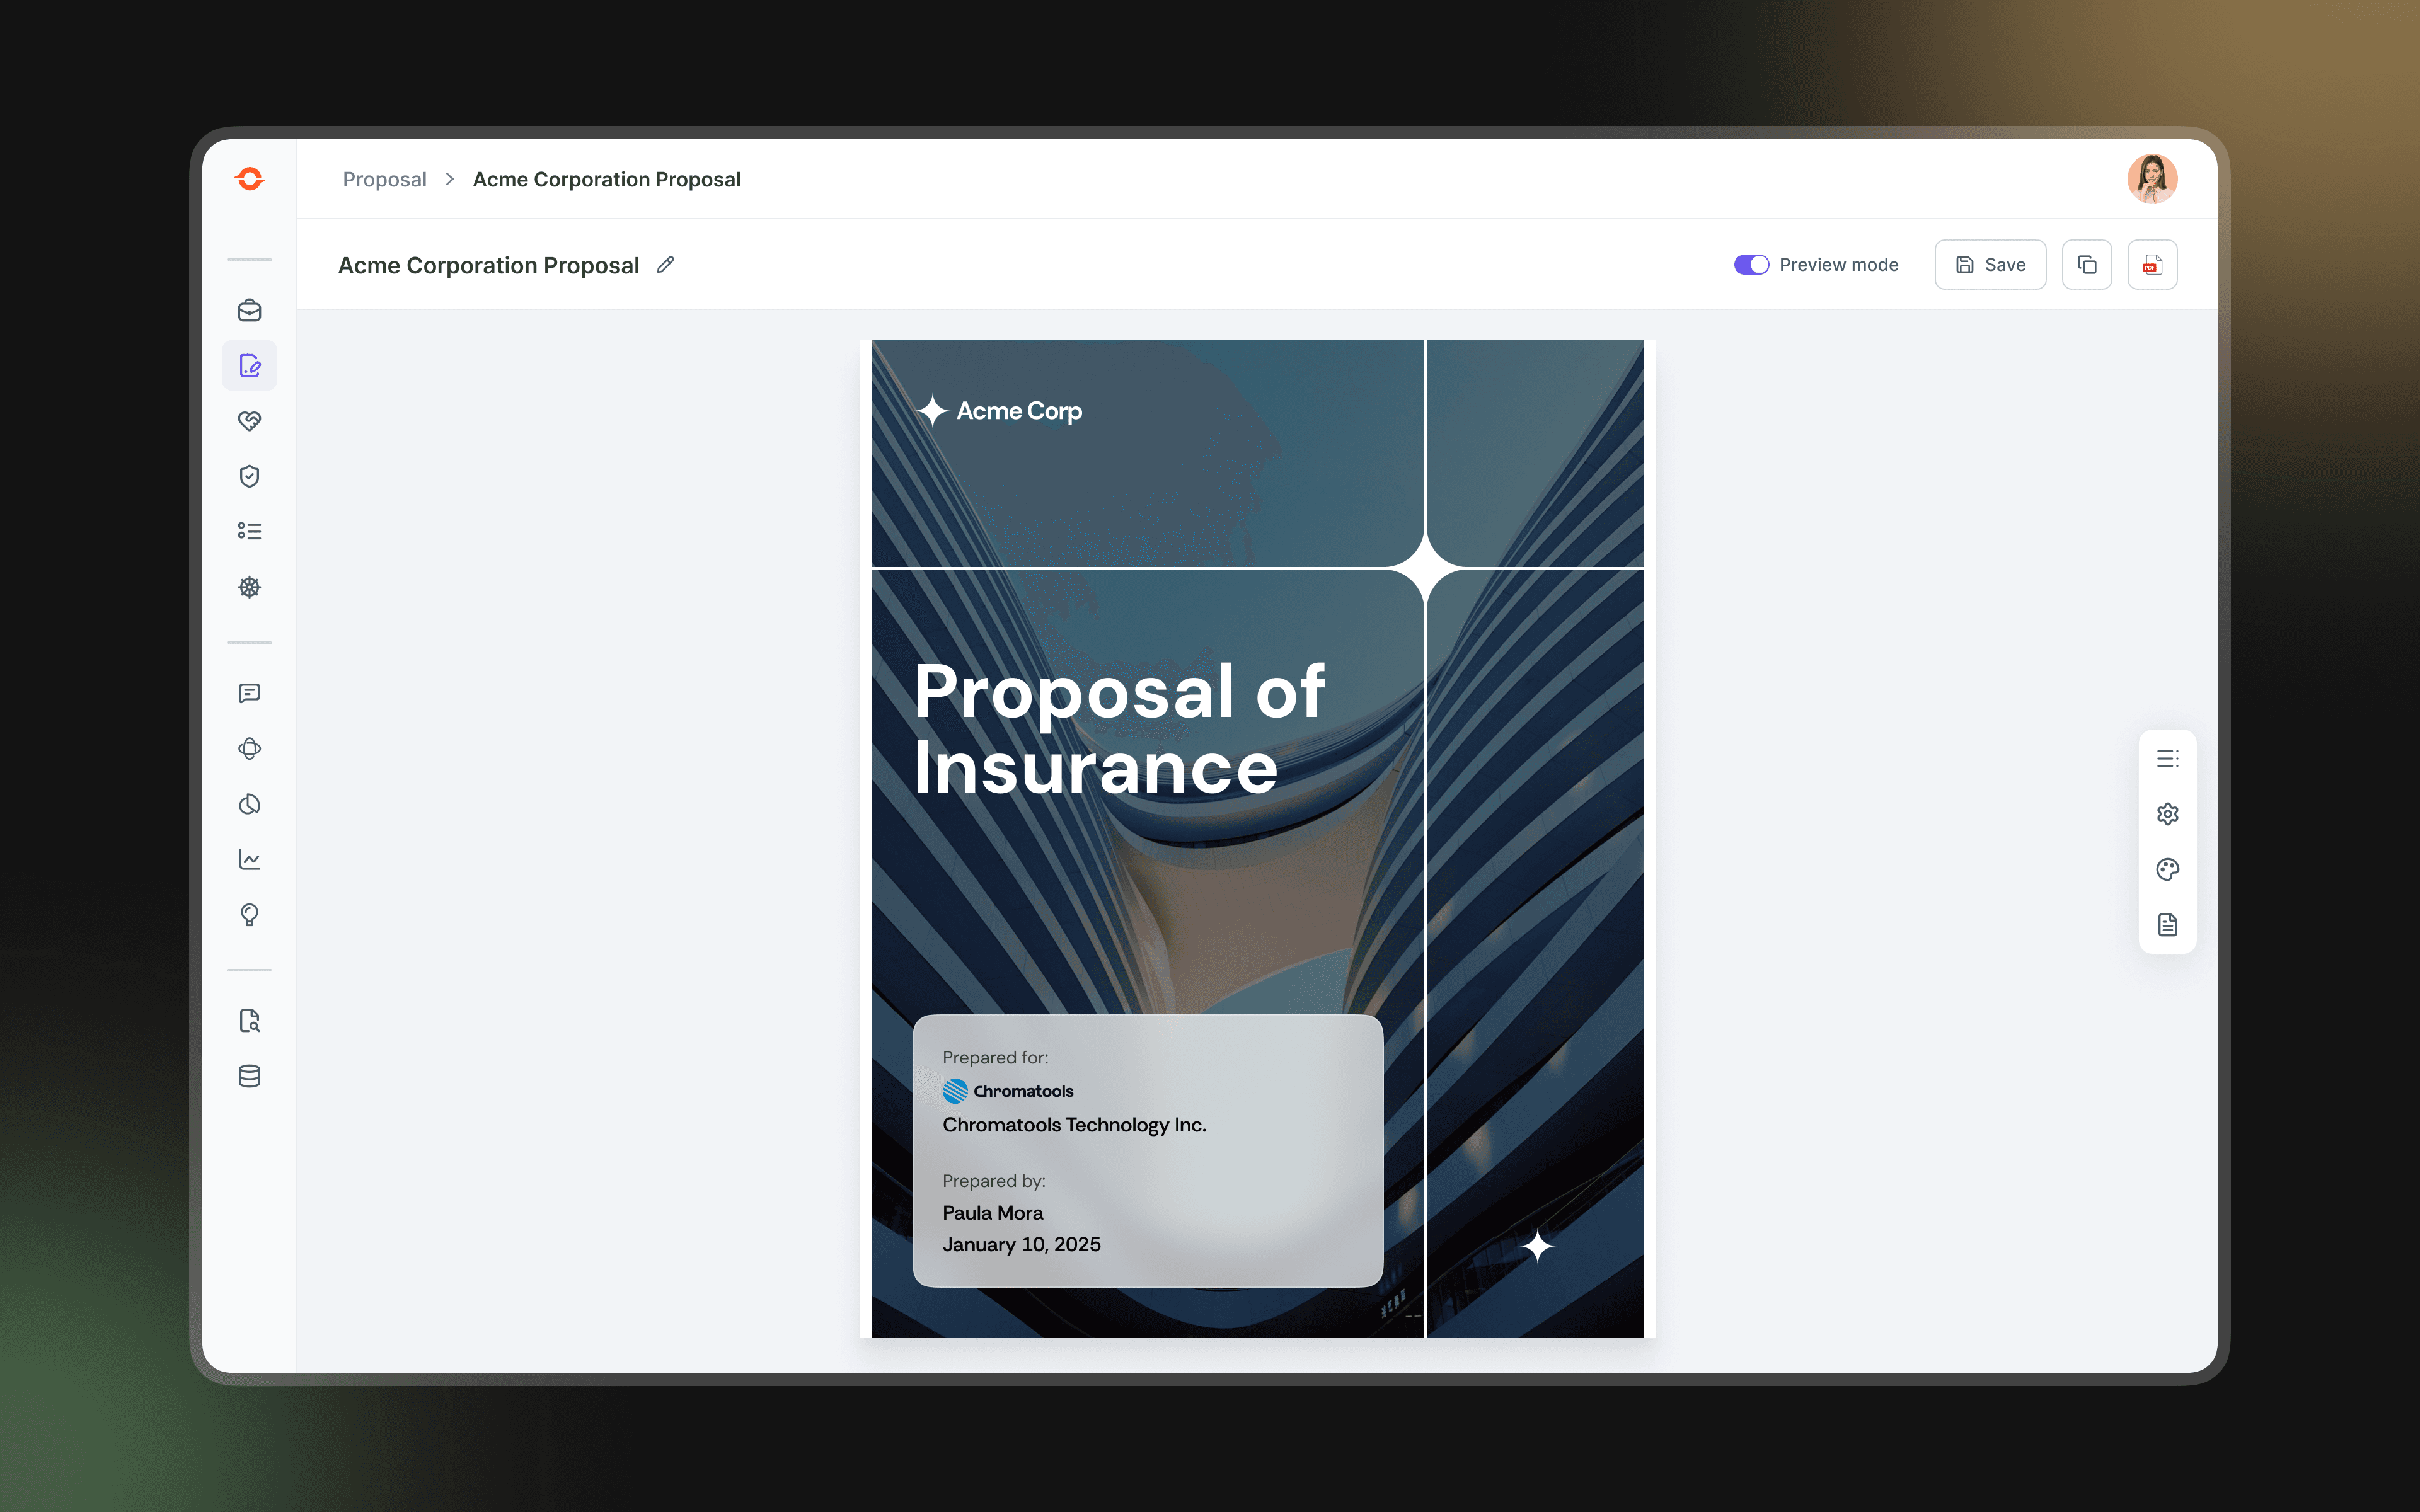Open the shield check sidebar icon
The height and width of the screenshot is (1512, 2420).
249,476
